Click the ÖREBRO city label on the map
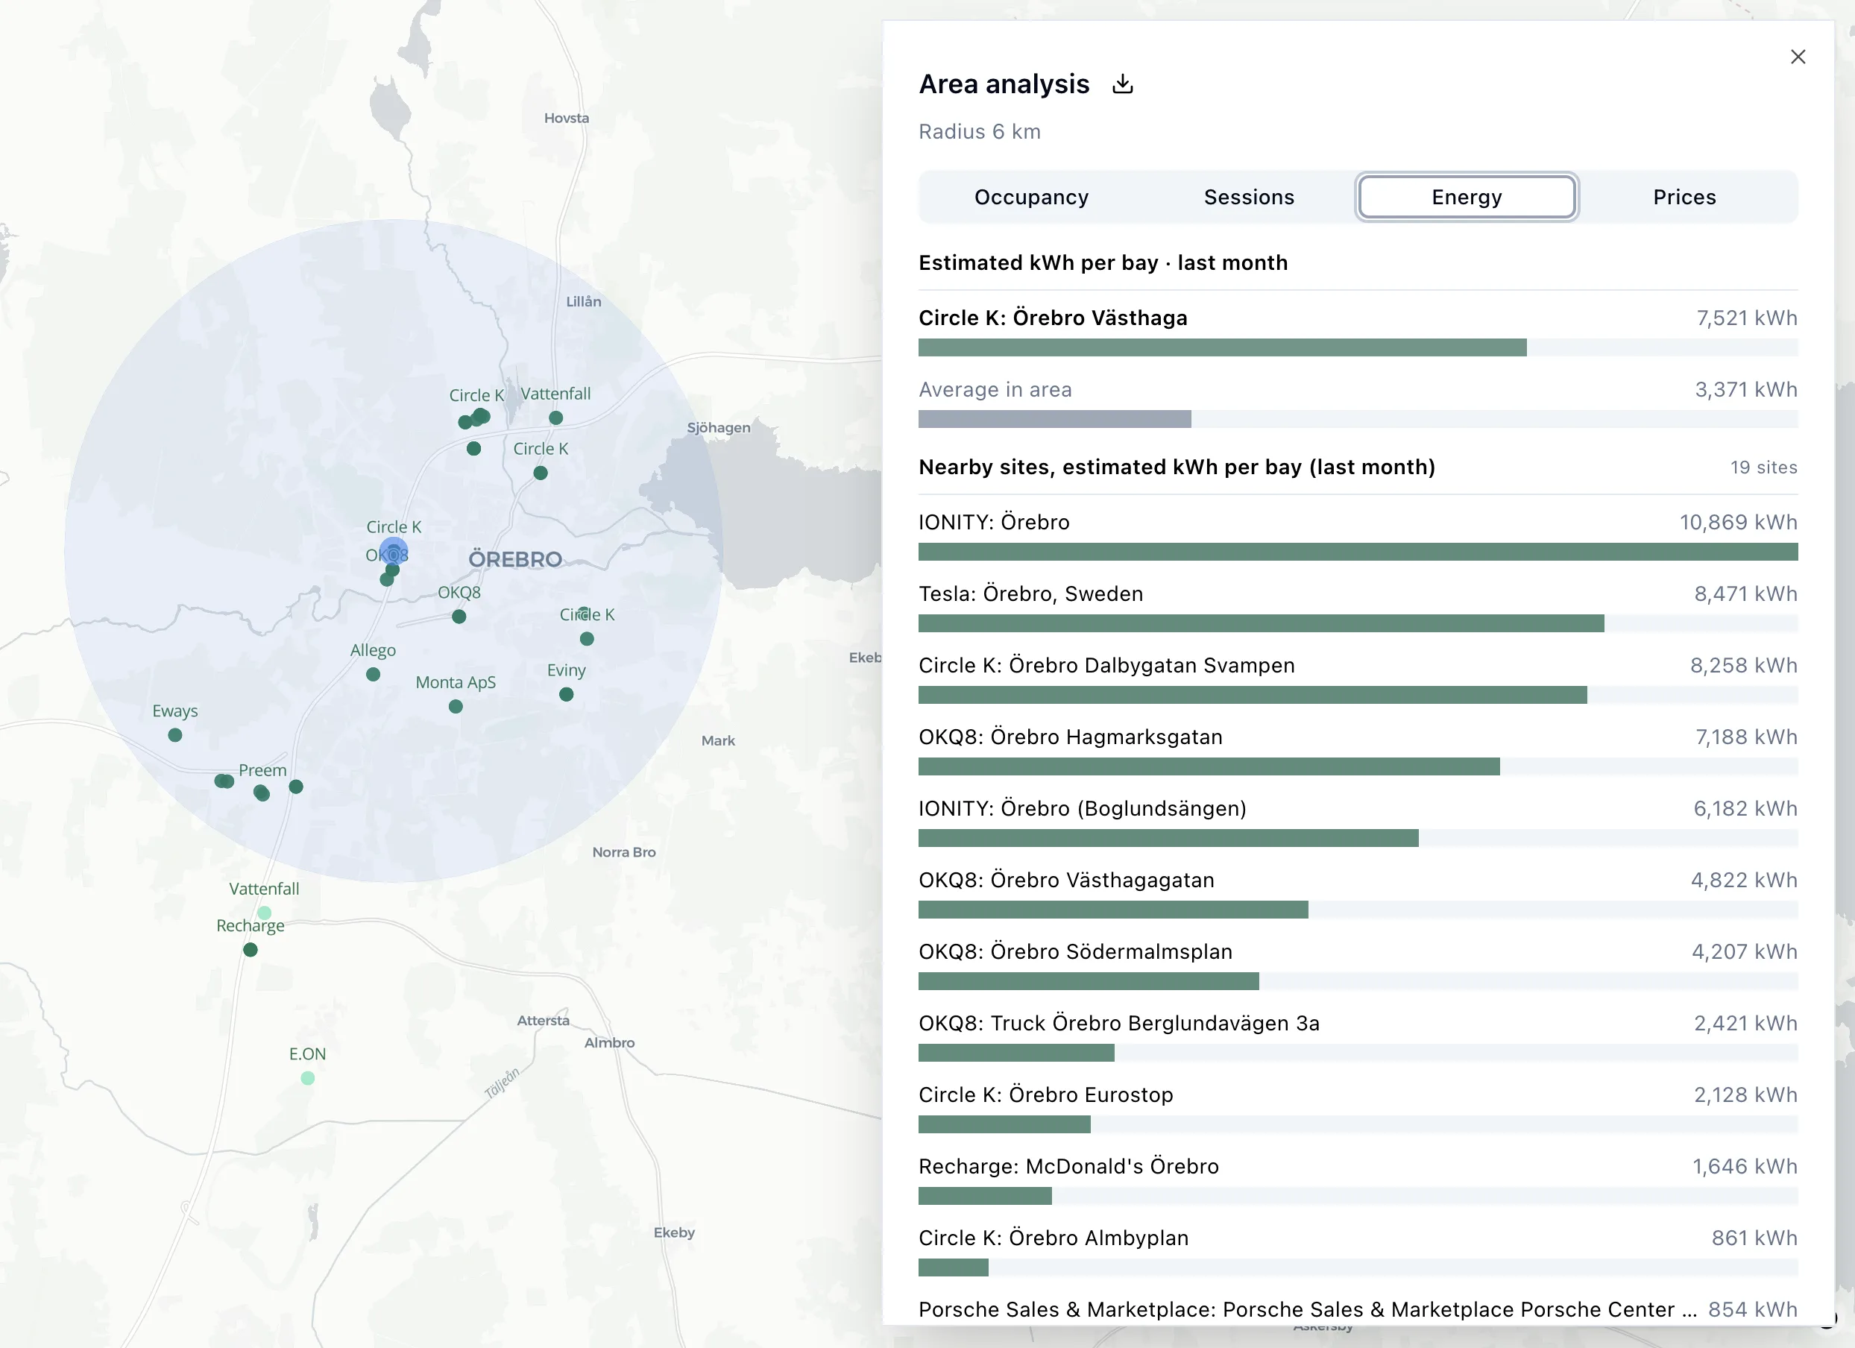 click(515, 559)
